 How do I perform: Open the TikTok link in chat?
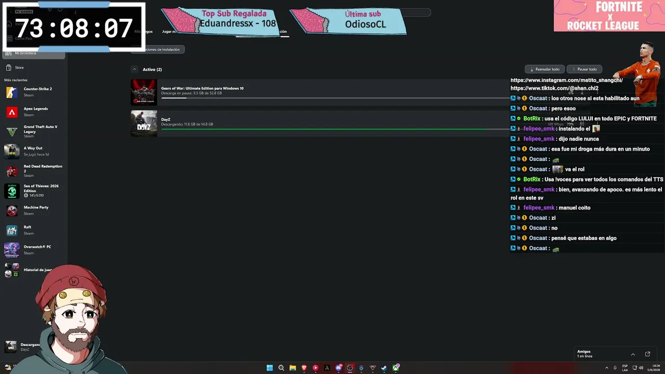pos(554,88)
